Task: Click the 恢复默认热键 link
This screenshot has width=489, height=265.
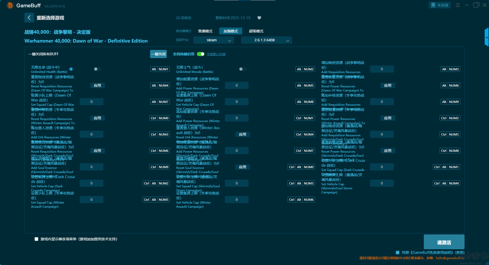Action: point(216,54)
